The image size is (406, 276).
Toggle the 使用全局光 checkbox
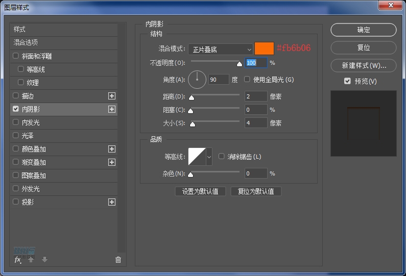[x=247, y=80]
